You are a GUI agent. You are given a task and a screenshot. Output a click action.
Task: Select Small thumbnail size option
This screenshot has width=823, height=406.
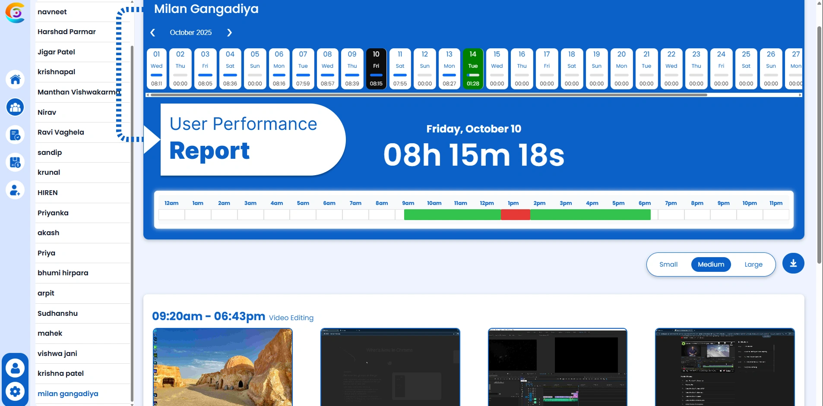[668, 264]
